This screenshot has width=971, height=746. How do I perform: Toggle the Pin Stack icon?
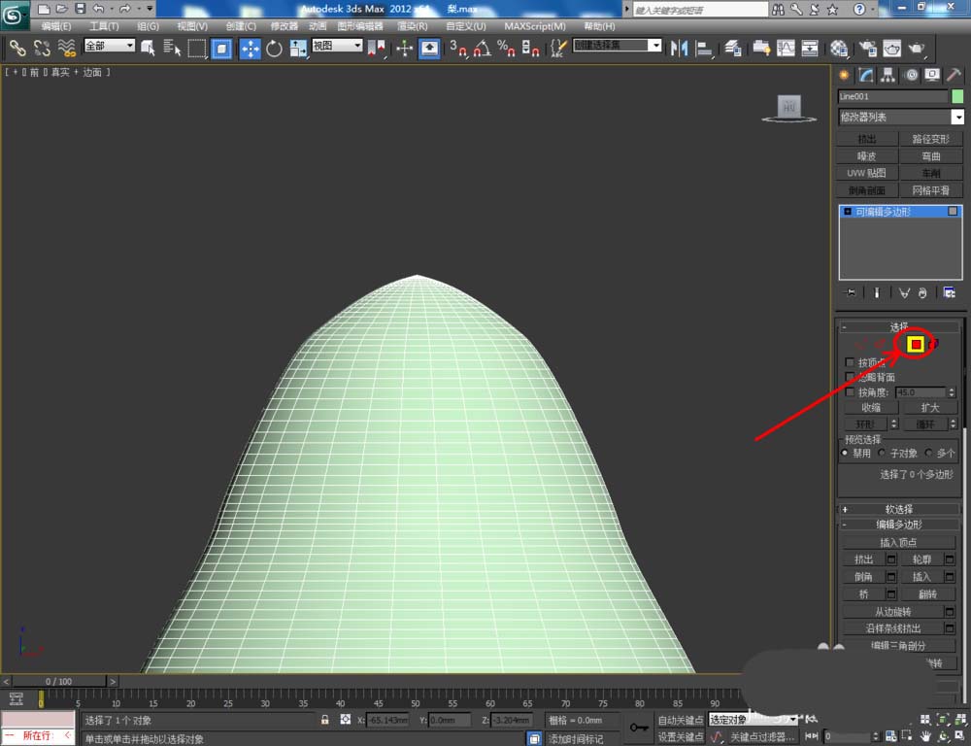click(x=851, y=292)
